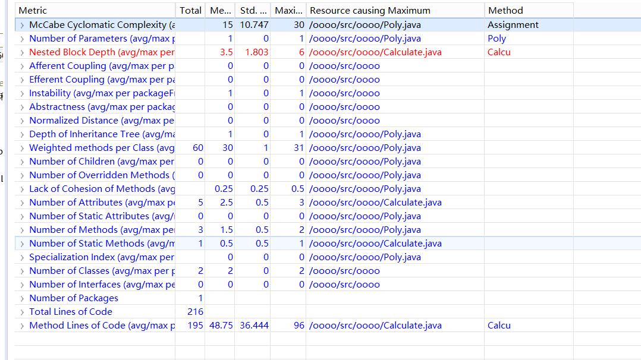Image resolution: width=641 pixels, height=360 pixels.
Task: Click the Method column header
Action: pyautogui.click(x=528, y=11)
